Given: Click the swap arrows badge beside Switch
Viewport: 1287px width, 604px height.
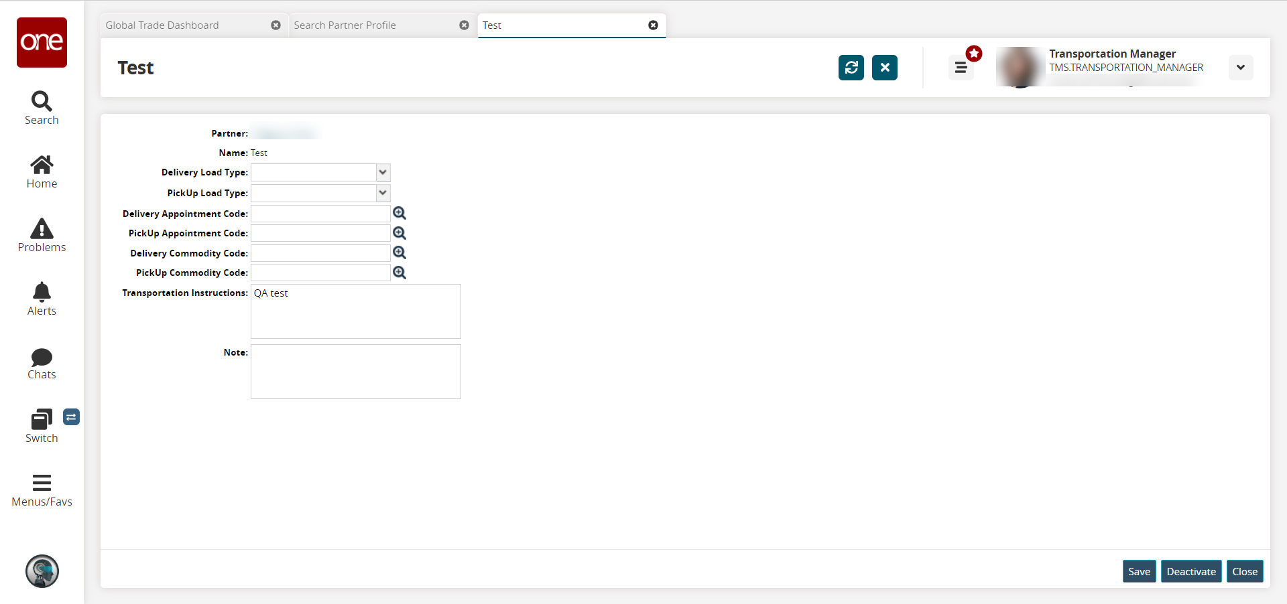Looking at the screenshot, I should tap(71, 417).
